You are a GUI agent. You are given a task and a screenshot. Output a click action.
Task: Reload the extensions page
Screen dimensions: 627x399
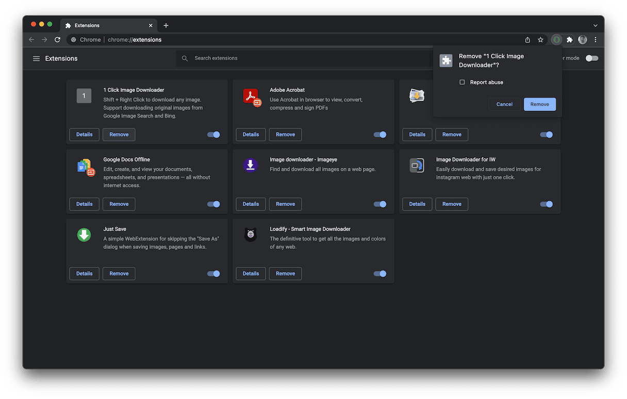pyautogui.click(x=57, y=40)
